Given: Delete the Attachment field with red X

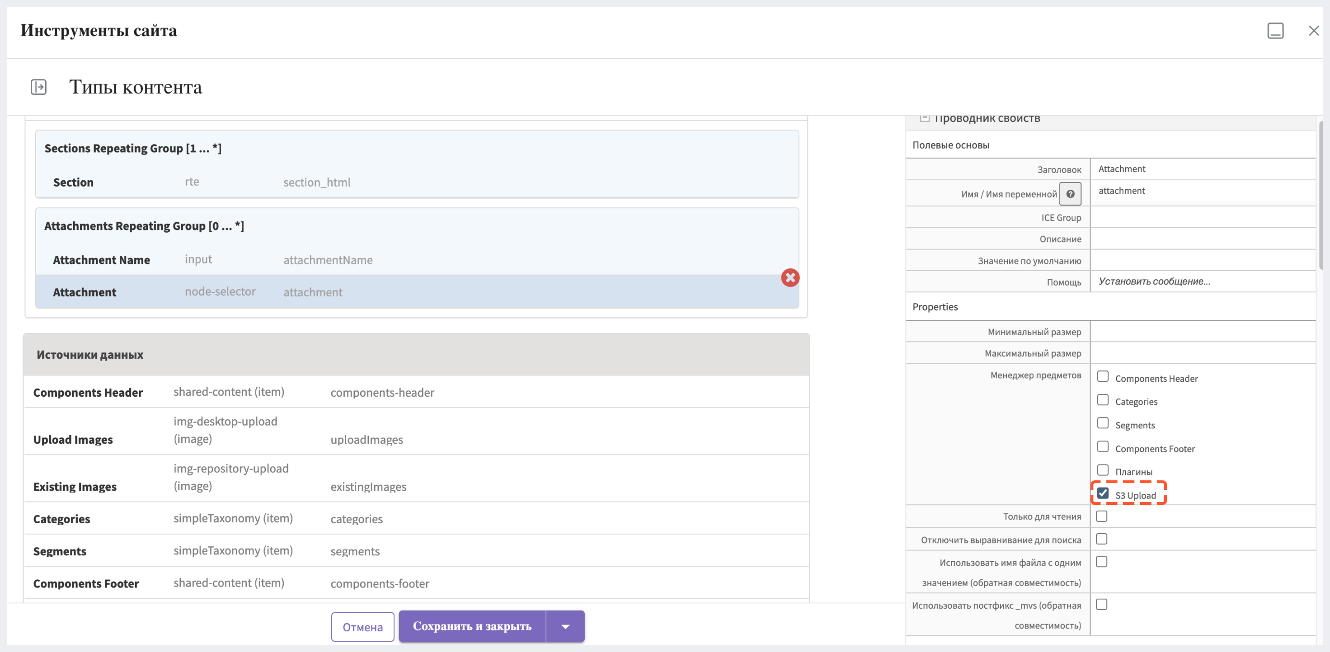Looking at the screenshot, I should click(x=790, y=278).
